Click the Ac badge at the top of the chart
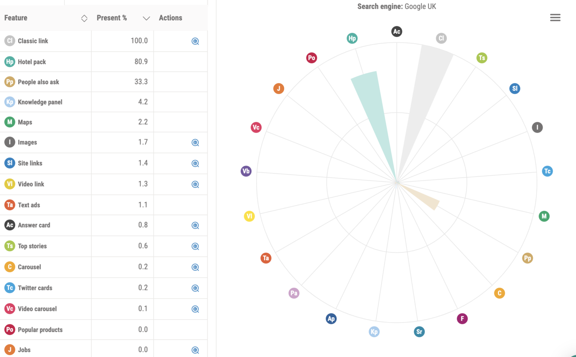 [x=396, y=31]
